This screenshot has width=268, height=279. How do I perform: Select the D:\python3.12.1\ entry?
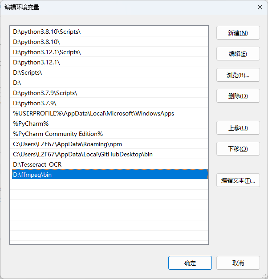point(109,62)
